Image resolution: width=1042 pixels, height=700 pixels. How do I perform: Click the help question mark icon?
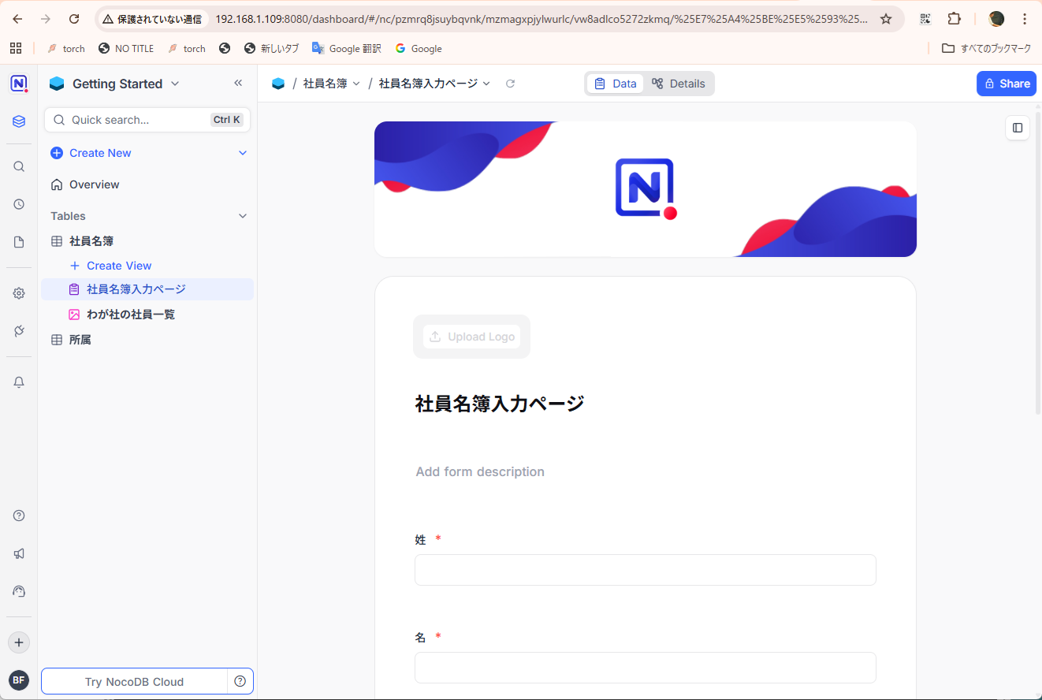[19, 516]
